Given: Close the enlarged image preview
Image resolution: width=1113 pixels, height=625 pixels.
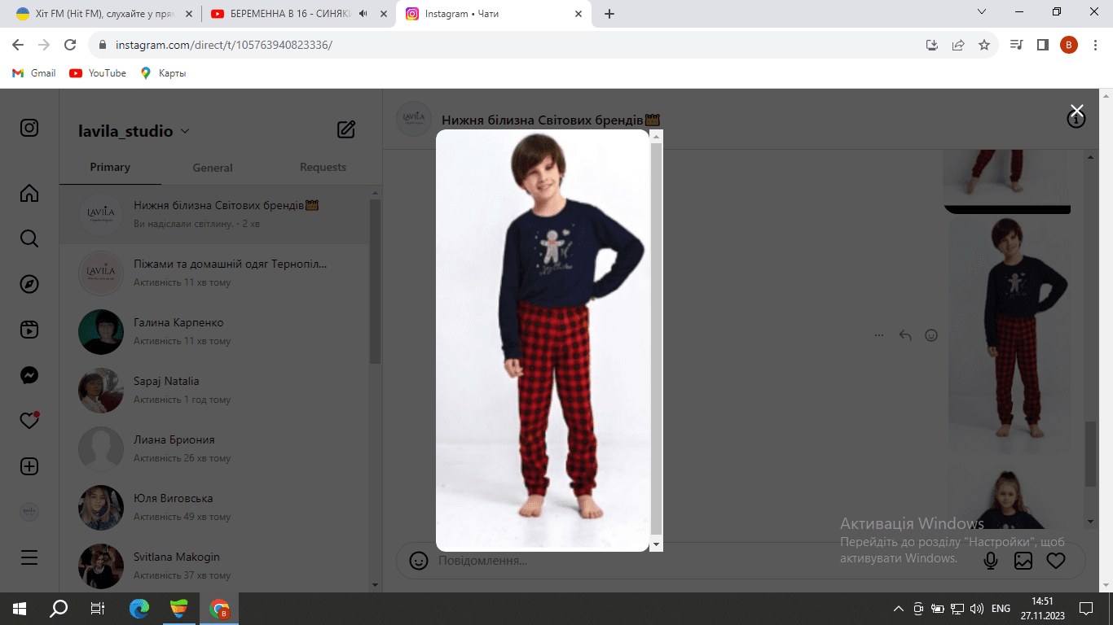Looking at the screenshot, I should click(x=1076, y=111).
